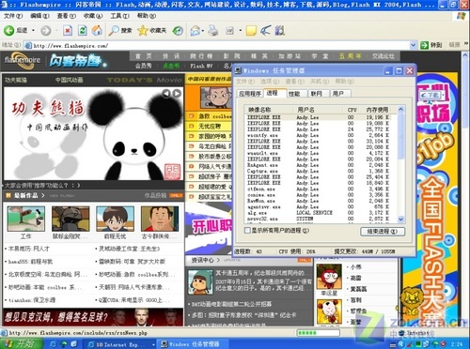This screenshot has height=349, width=470.
Task: Expand the address bar URL dropdown
Action: 414,45
